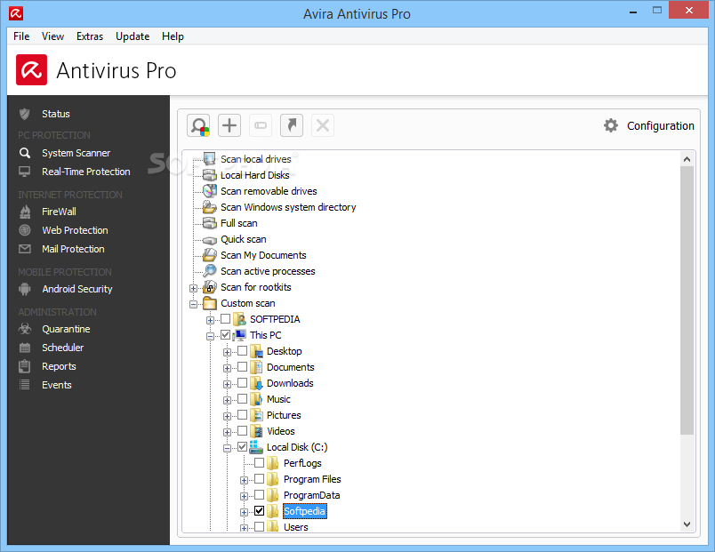Open Web Protection section
The width and height of the screenshot is (715, 552).
[x=76, y=230]
